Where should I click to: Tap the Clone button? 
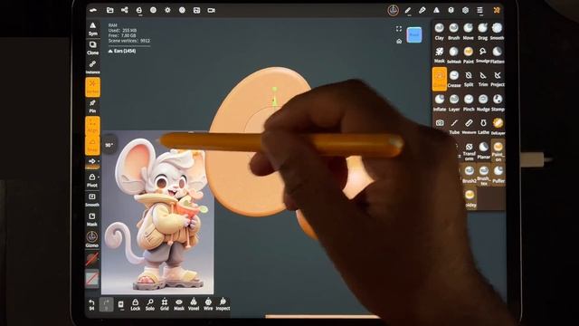point(92,48)
